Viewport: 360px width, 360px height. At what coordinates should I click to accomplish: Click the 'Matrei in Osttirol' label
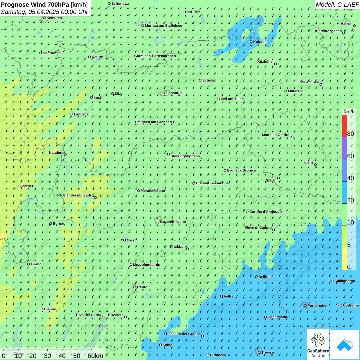276,135
